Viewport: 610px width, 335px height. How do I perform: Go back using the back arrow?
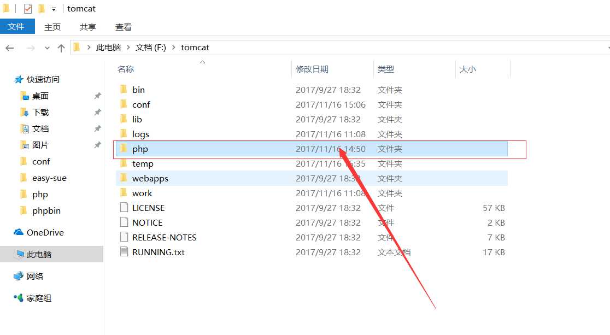pos(10,48)
